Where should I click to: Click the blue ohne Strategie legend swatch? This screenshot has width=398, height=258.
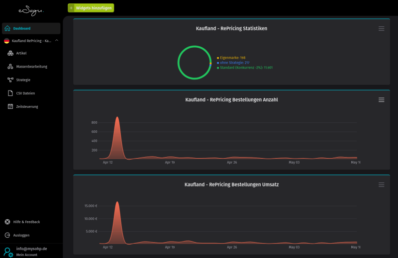(218, 63)
